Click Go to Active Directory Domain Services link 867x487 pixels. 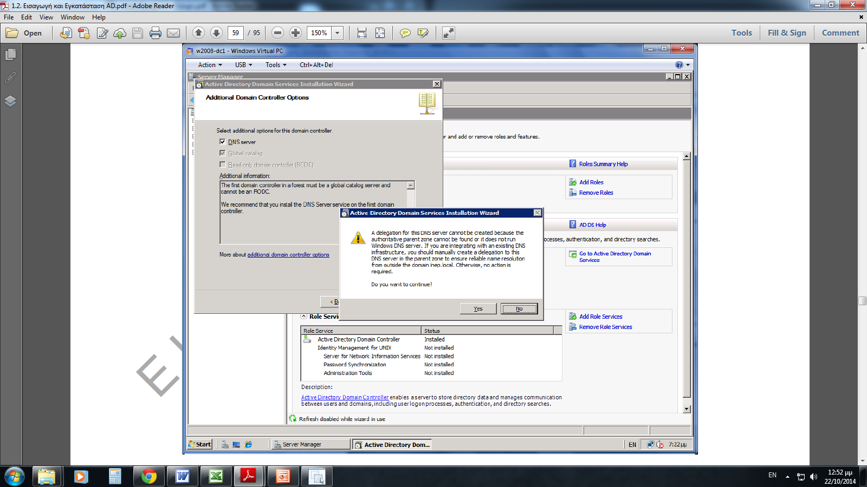click(615, 256)
